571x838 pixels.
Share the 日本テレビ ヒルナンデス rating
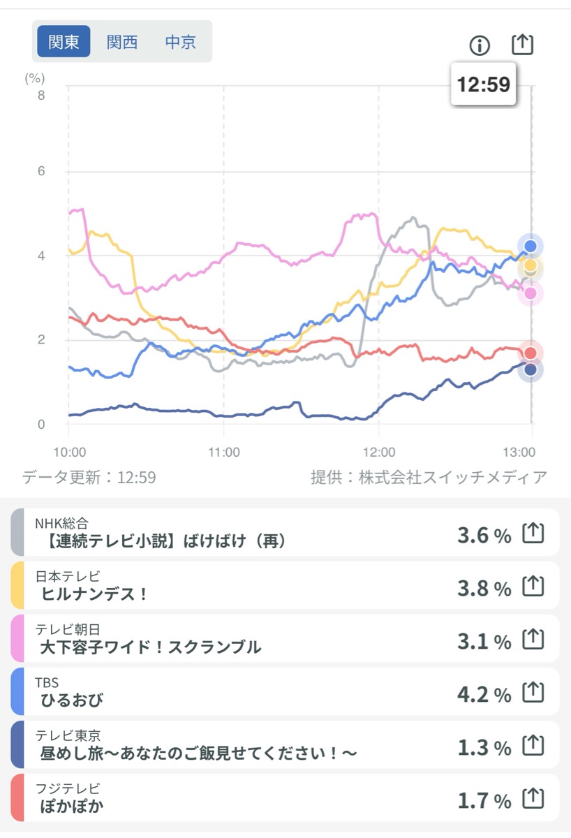click(533, 587)
